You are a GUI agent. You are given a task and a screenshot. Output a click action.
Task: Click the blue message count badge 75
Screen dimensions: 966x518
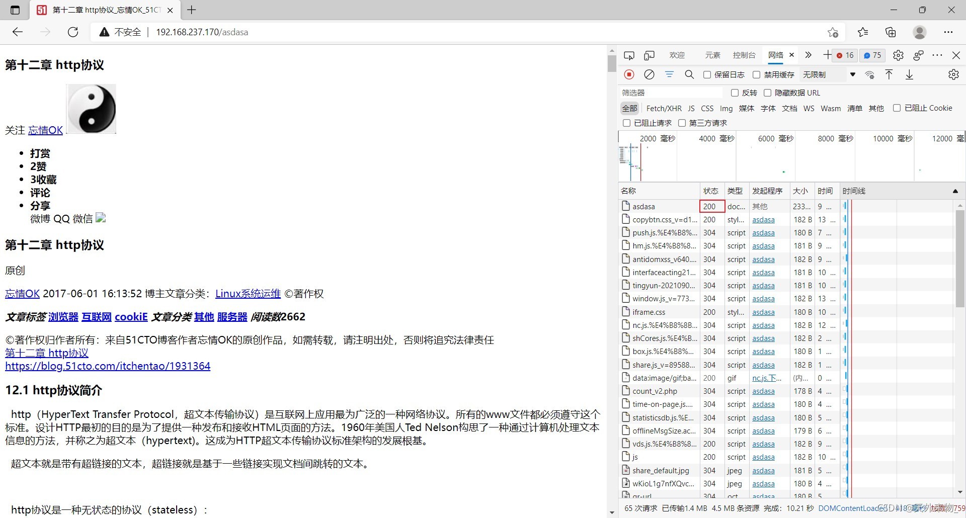[x=872, y=55]
